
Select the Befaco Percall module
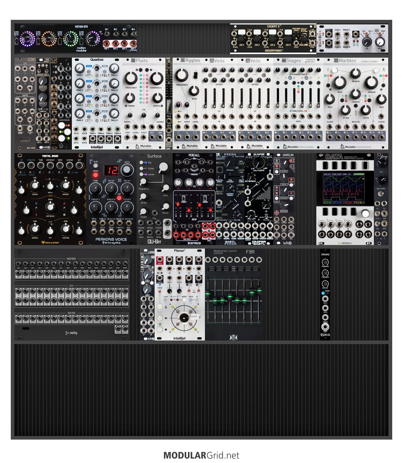194,199
